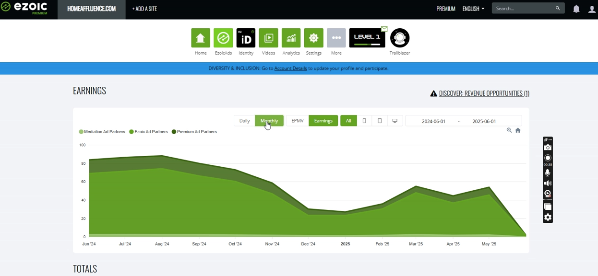The width and height of the screenshot is (598, 276).
Task: Show EPMV metric on the chart
Action: coord(298,121)
